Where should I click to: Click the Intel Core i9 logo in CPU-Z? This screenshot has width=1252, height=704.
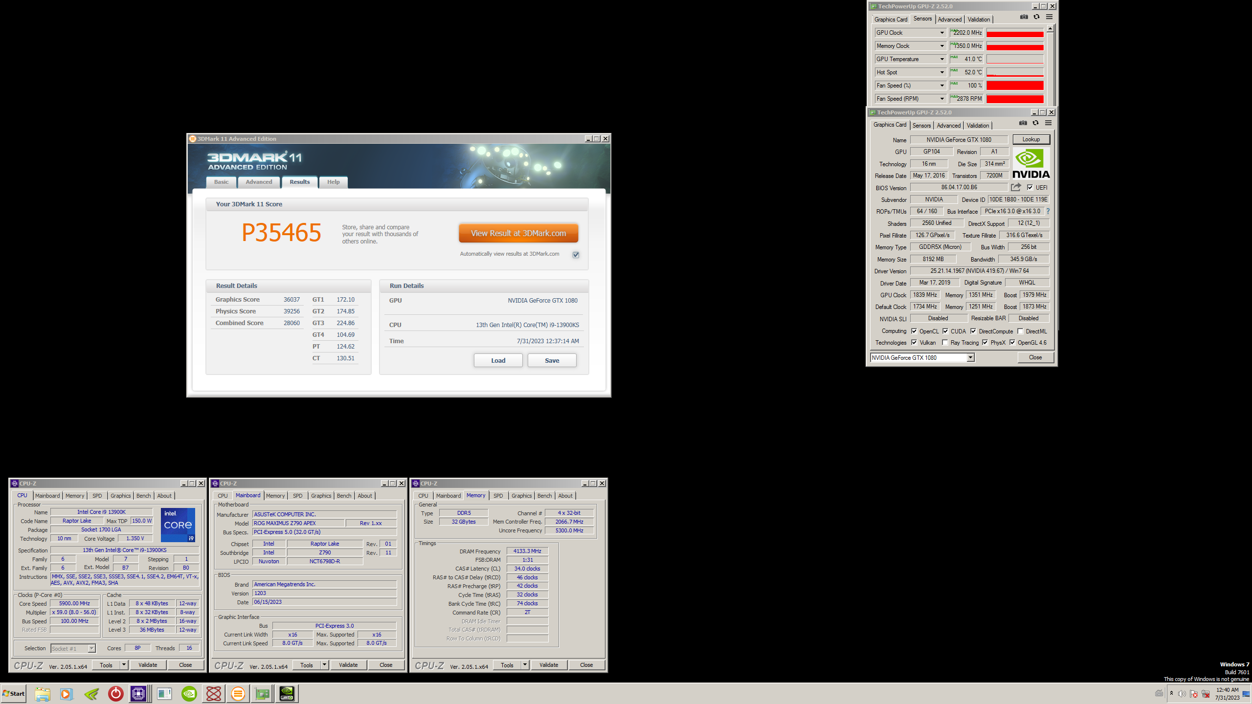(178, 525)
